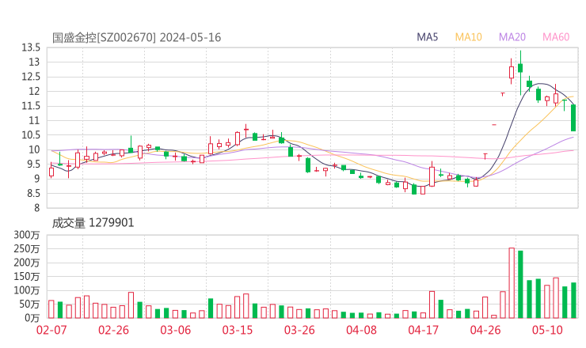Select the 03-06 date axis label
This screenshot has height=348, width=586.
(x=176, y=330)
